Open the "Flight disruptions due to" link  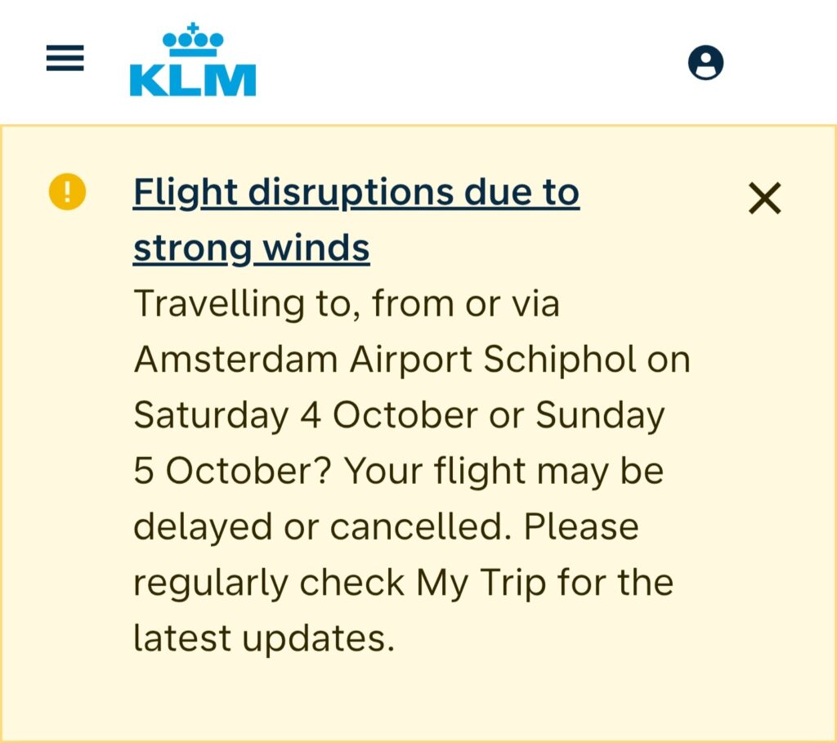(x=356, y=193)
